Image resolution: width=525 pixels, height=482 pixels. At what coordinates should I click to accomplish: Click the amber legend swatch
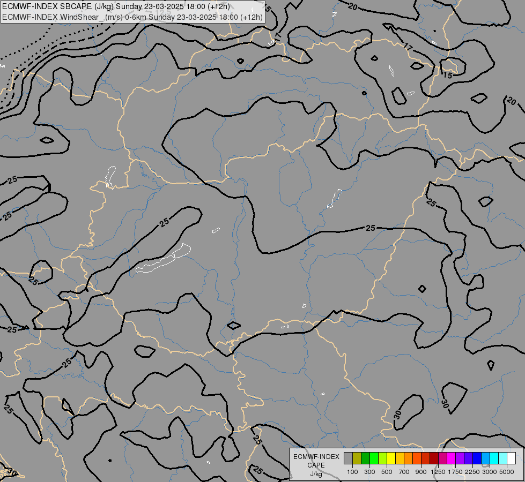click(x=400, y=458)
